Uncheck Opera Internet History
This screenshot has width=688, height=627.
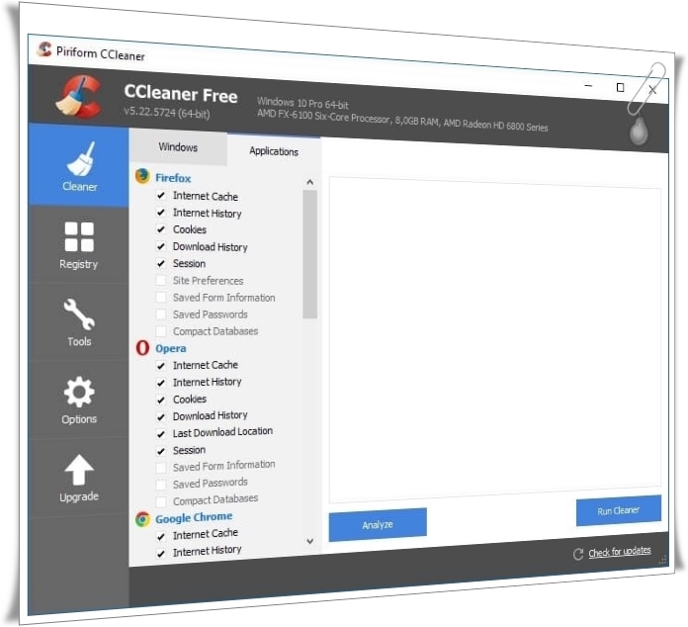coord(161,383)
